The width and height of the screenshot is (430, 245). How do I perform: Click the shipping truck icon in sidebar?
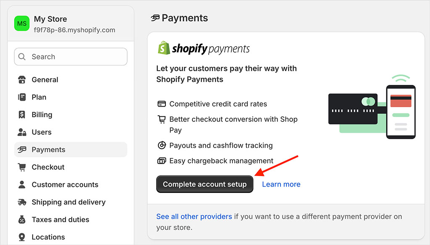[21, 202]
